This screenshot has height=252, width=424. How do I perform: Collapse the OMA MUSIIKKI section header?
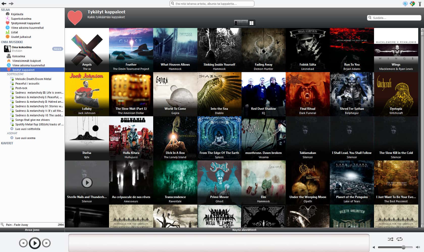click(x=12, y=42)
